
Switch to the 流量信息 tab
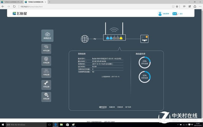112,107
